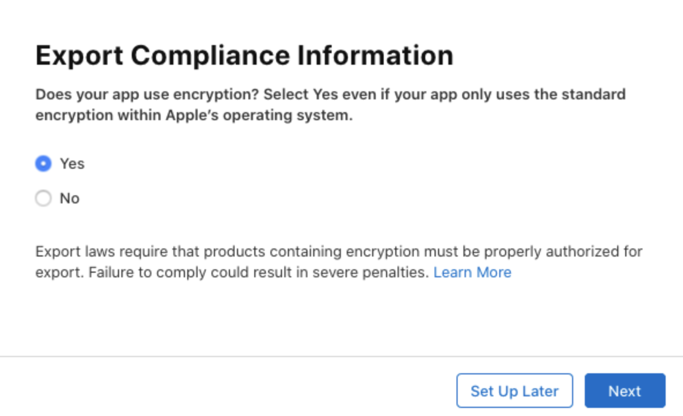Click the divider line above the buttons
683x416 pixels.
(341, 356)
